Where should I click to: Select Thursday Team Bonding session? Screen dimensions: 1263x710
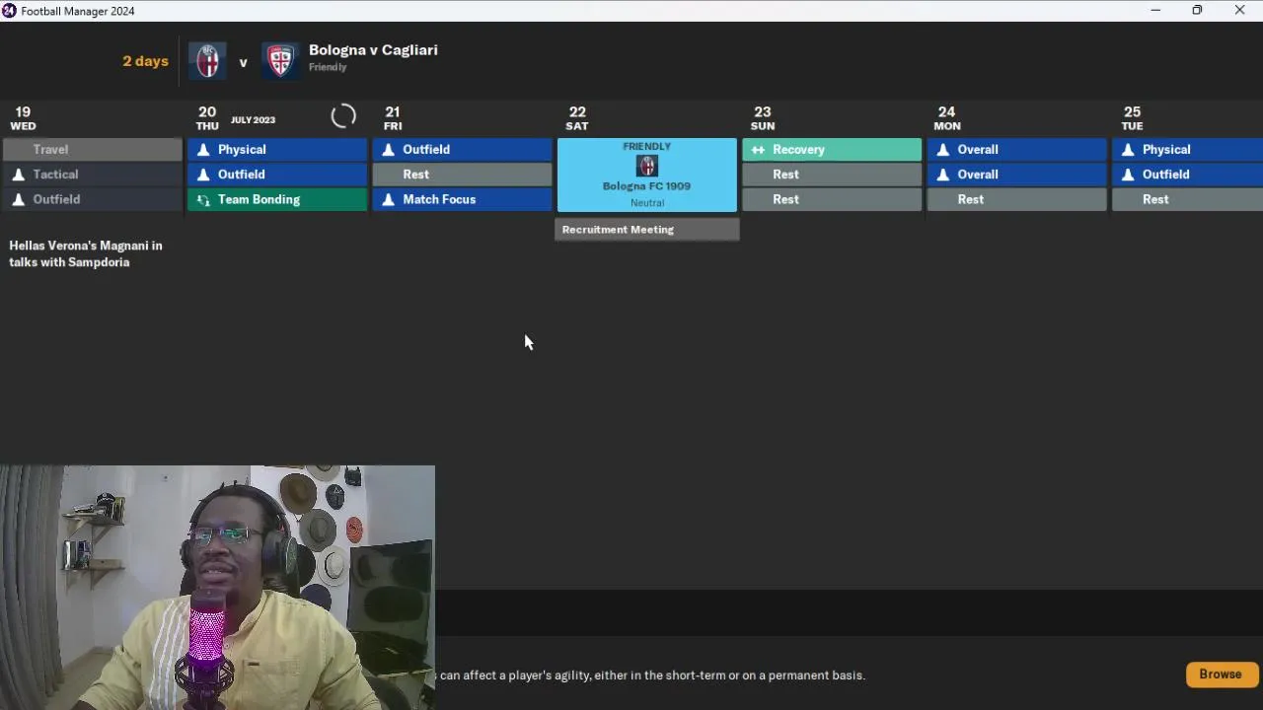pos(277,199)
